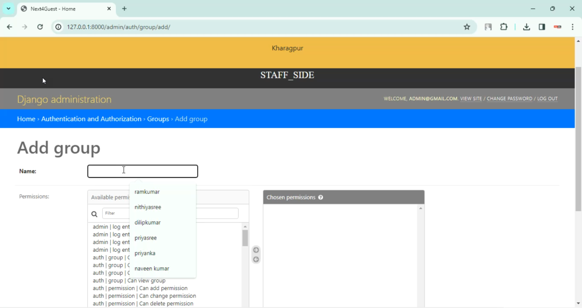The width and height of the screenshot is (582, 308).
Task: Toggle the browser side panel icon
Action: coord(542,27)
